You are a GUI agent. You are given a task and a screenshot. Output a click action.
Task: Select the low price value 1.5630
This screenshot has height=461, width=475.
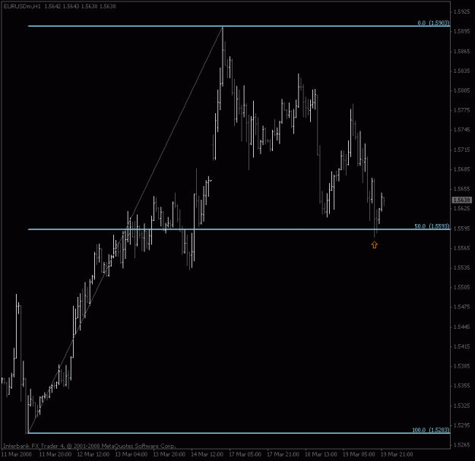pos(89,6)
